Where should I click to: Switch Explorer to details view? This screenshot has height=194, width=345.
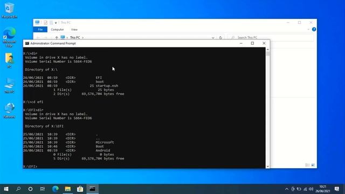click(307, 165)
